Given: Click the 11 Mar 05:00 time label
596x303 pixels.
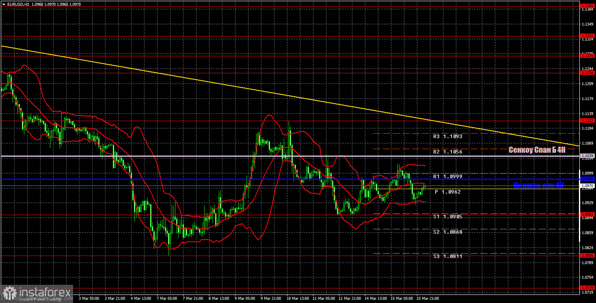Looking at the screenshot, I should click(x=324, y=299).
